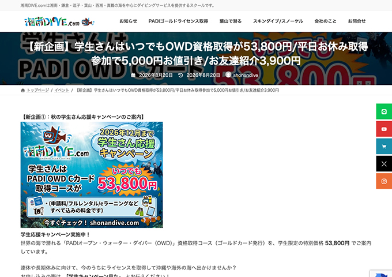Click the first 2026年8月20日 publish date

point(156,75)
